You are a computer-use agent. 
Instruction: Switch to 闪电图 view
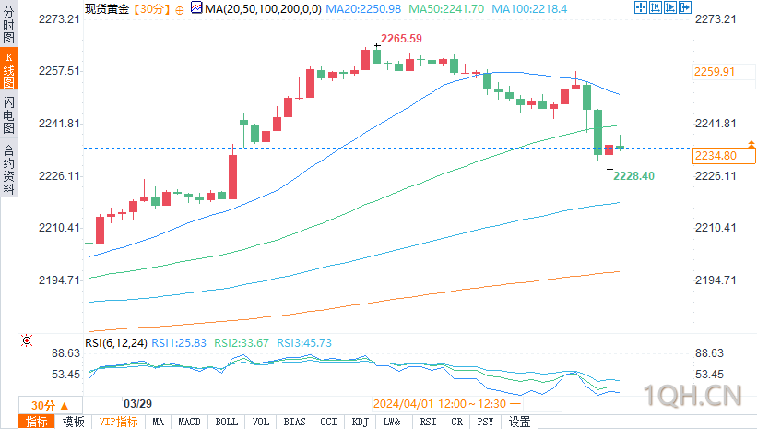click(8, 115)
